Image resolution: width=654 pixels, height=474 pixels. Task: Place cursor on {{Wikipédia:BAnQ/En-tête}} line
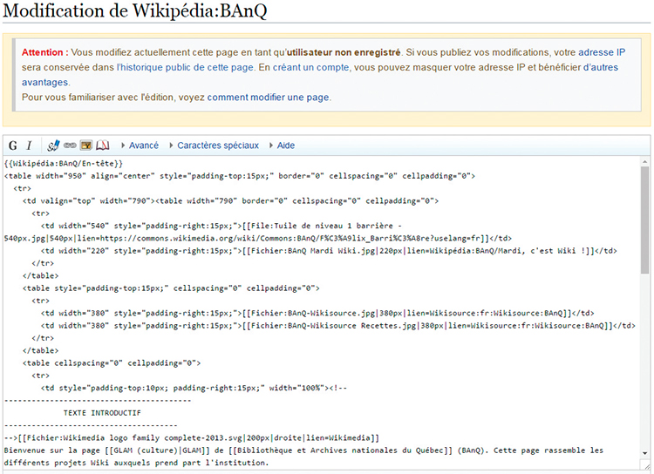pyautogui.click(x=64, y=164)
